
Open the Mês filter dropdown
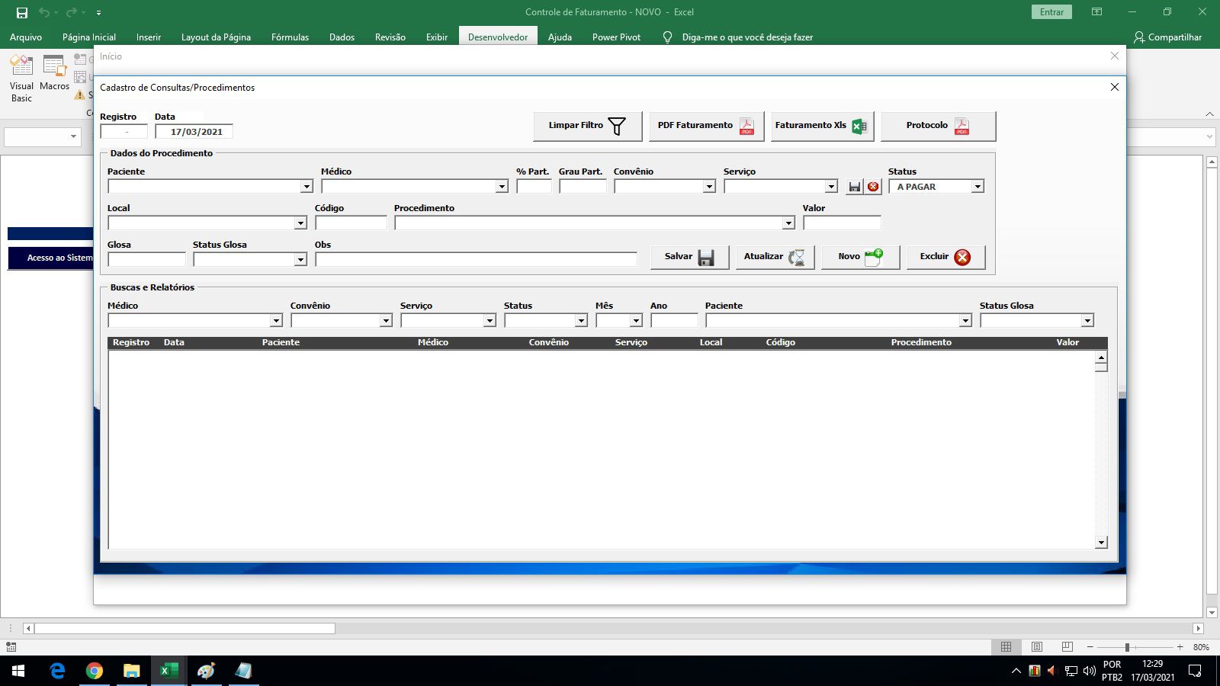tap(636, 321)
